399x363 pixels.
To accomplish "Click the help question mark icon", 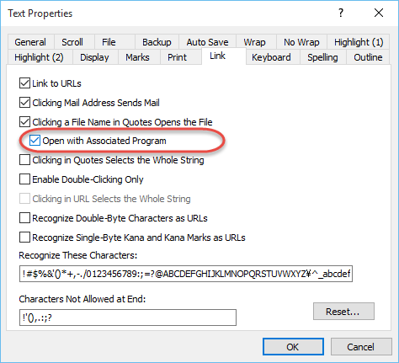I will (x=341, y=13).
